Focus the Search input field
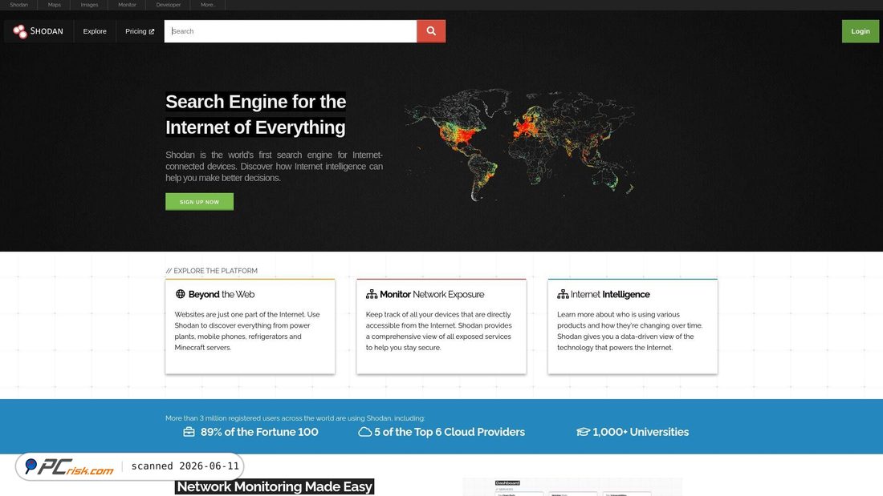The width and height of the screenshot is (883, 496). coord(291,31)
